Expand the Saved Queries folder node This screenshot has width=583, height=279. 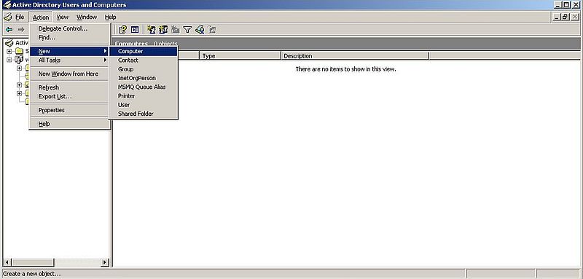[x=9, y=51]
